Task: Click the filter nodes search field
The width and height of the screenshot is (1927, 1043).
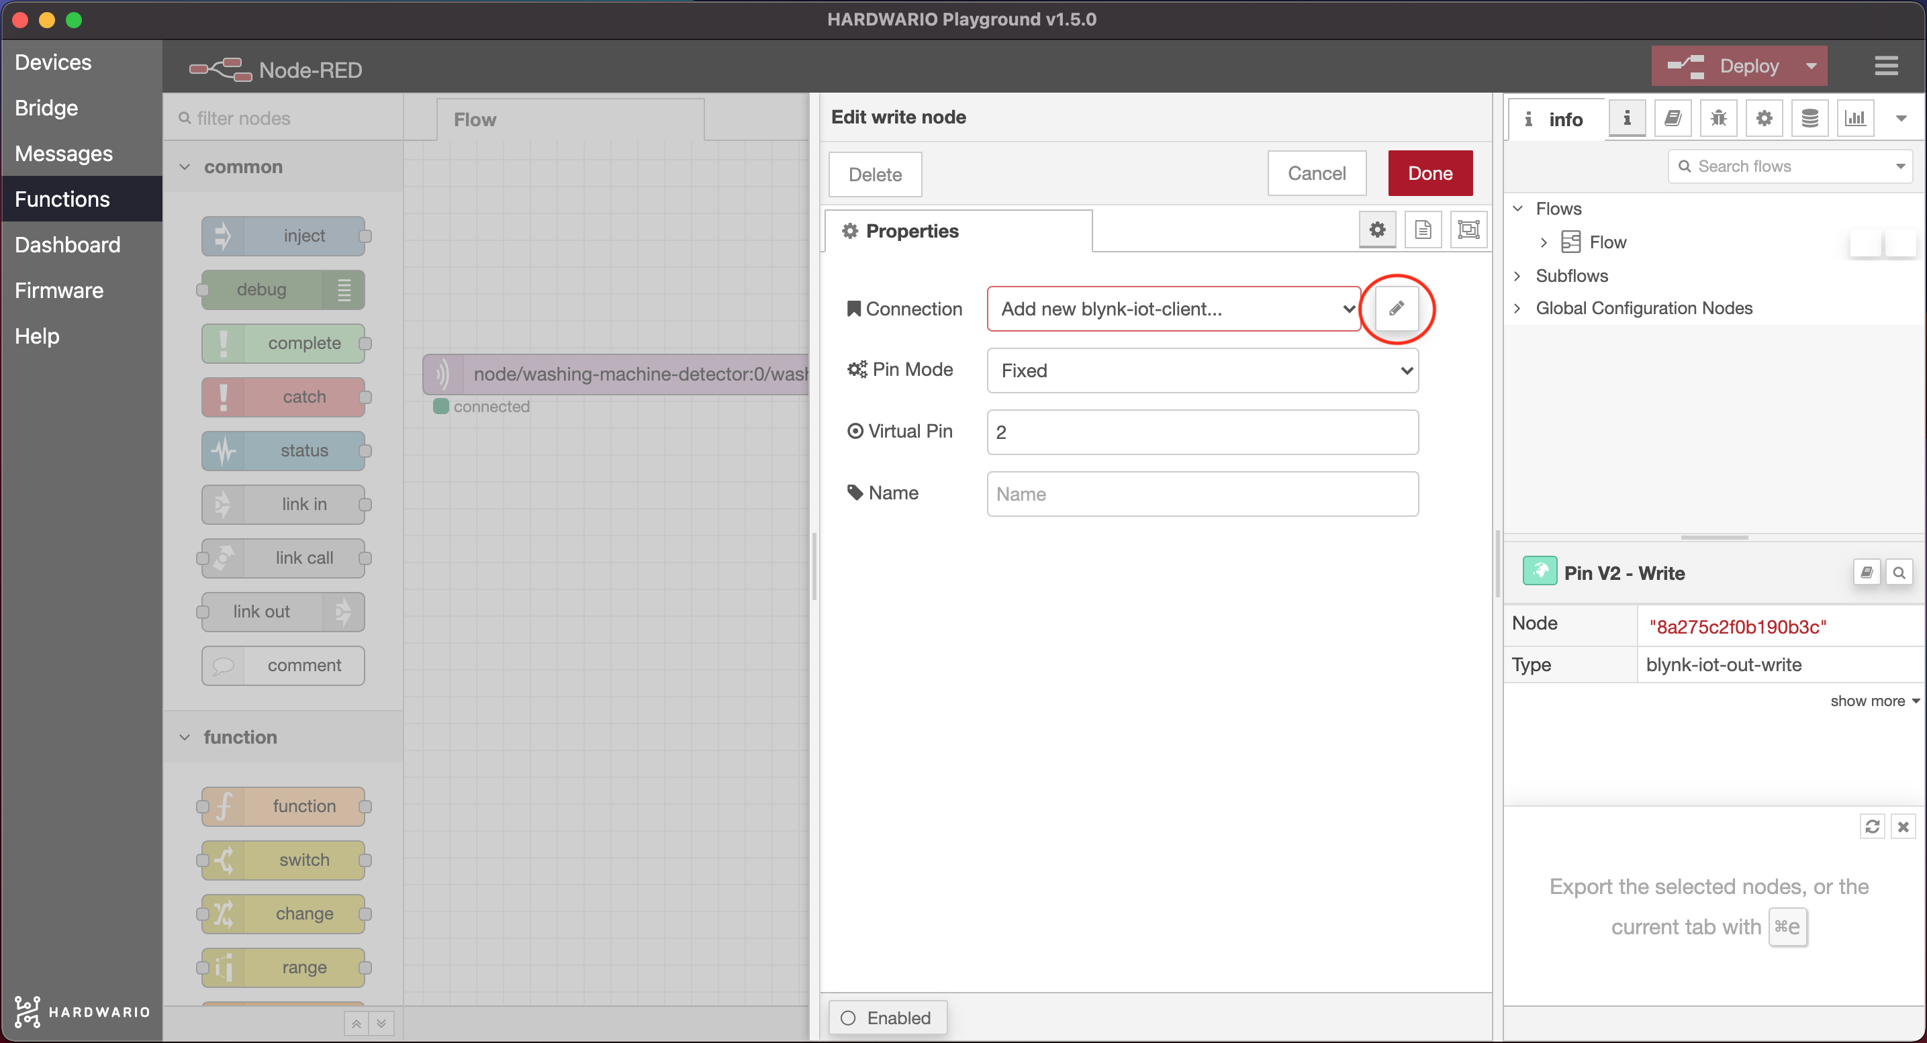Action: point(283,118)
